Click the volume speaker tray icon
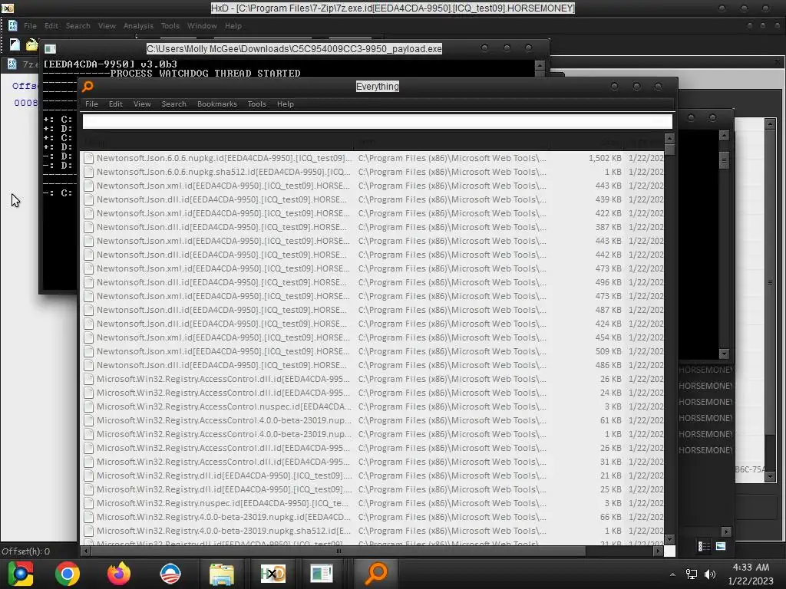The image size is (786, 589). [710, 574]
